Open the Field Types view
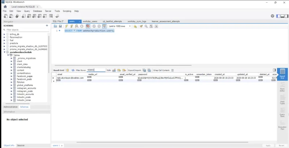The height and width of the screenshot is (148, 289). (x=282, y=100)
